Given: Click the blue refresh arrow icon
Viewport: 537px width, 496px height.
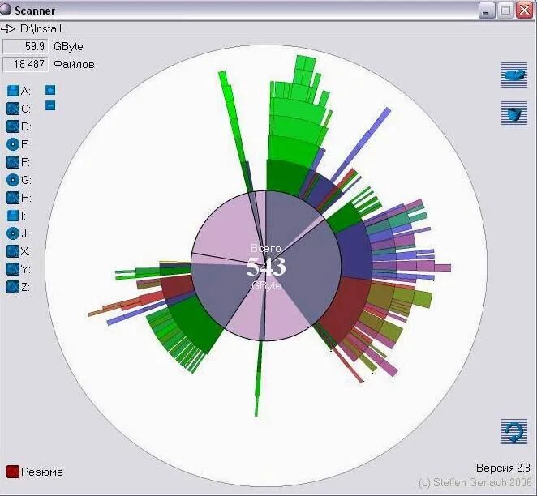Looking at the screenshot, I should (x=514, y=431).
